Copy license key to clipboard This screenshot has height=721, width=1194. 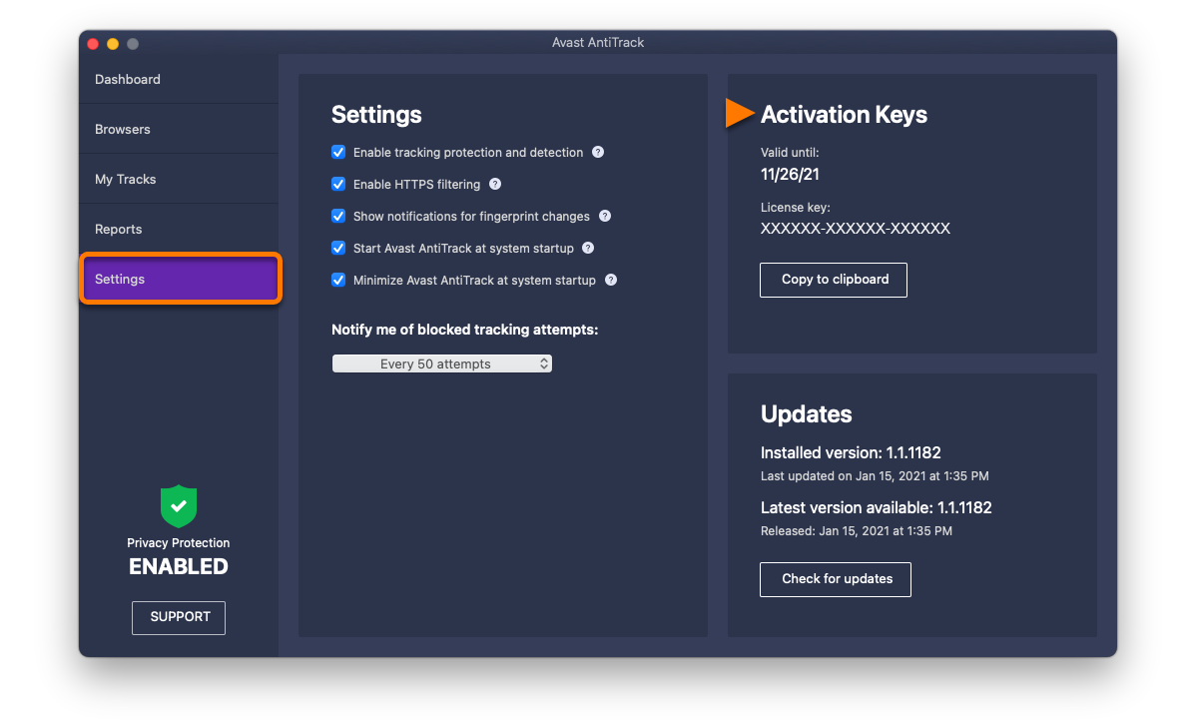click(x=834, y=281)
